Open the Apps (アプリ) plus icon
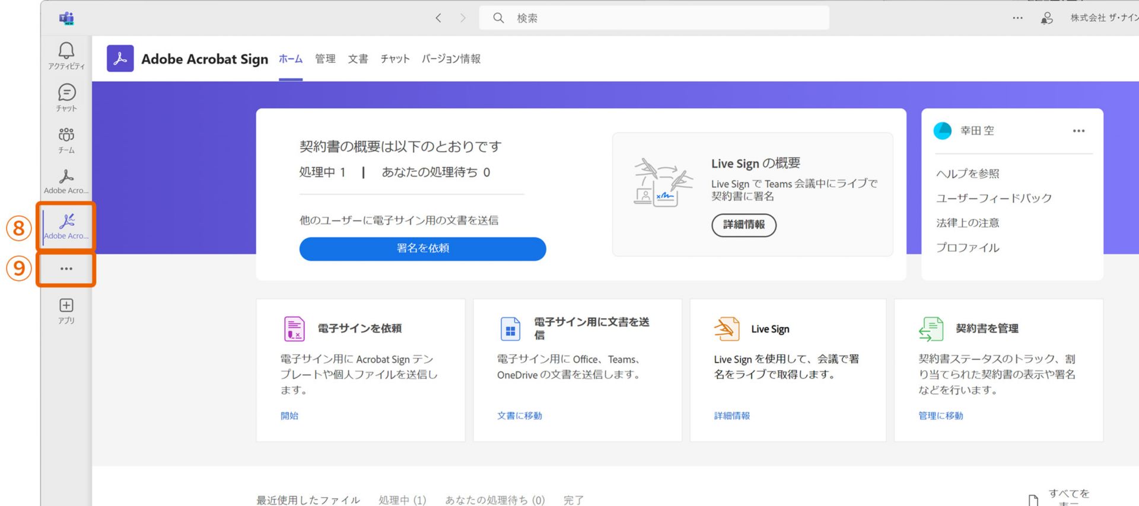Screen dimensions: 1139x506 [x=66, y=311]
